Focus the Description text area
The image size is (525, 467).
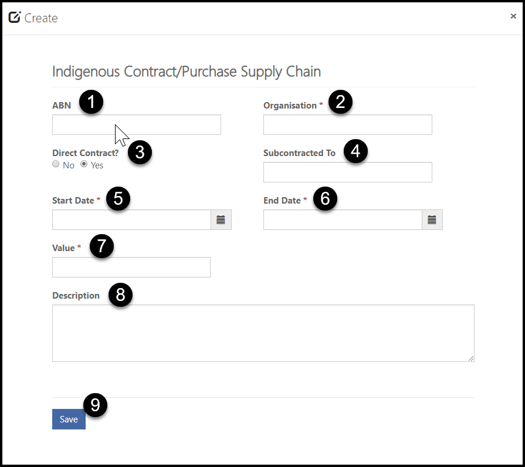tap(263, 333)
